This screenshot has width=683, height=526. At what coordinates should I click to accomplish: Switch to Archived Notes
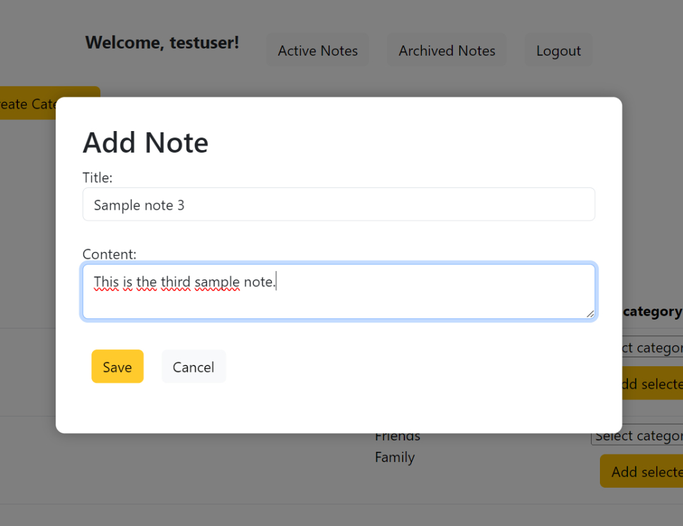click(447, 51)
